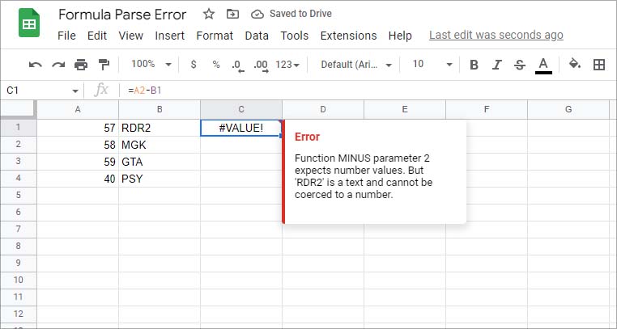Open the Tools menu
This screenshot has height=329, width=617.
point(295,36)
